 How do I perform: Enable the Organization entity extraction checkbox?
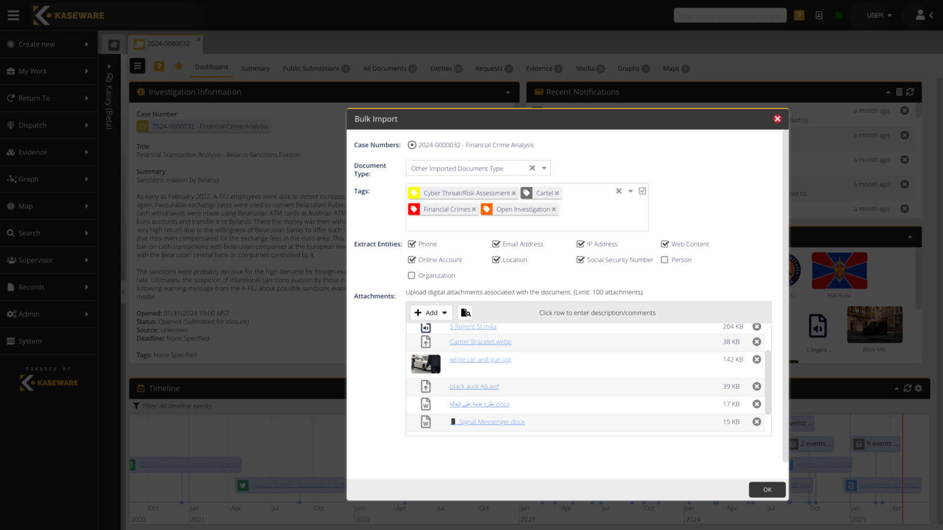pos(411,275)
